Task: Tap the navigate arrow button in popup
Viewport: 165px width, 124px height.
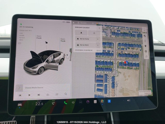Action: (x=81, y=33)
